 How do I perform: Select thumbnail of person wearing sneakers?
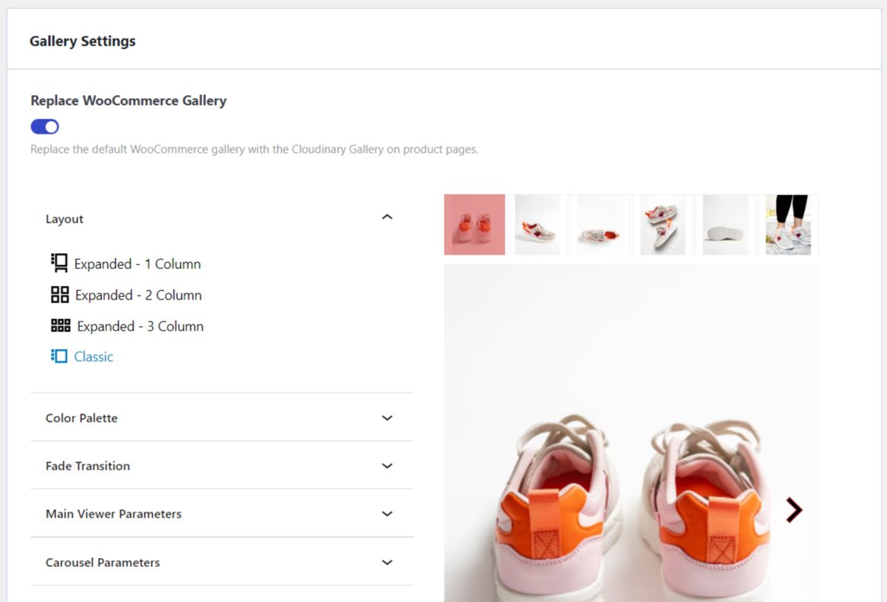[x=787, y=224]
